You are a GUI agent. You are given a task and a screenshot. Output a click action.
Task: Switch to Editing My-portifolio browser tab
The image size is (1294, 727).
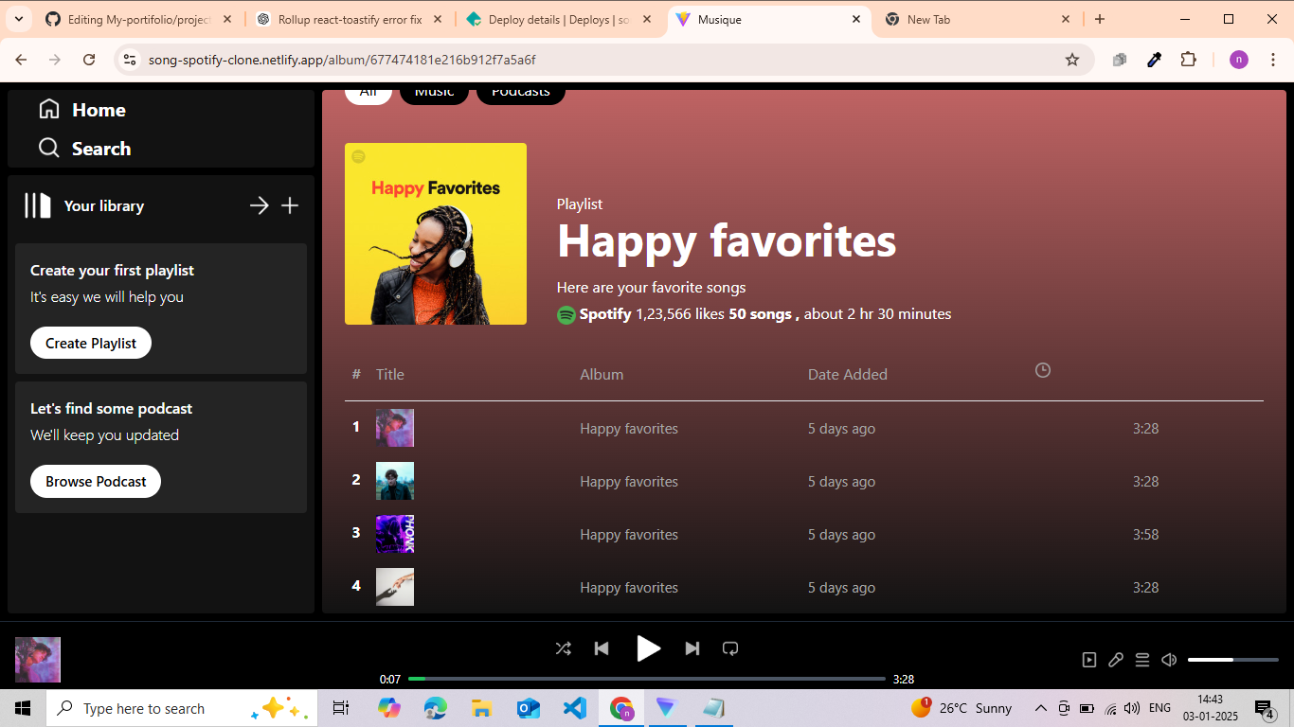[x=138, y=19]
